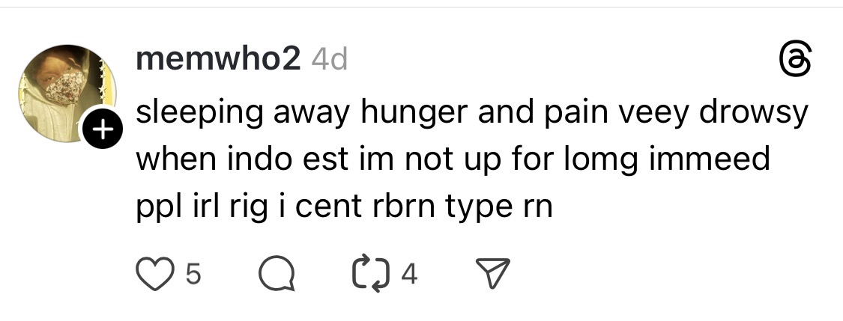View the like count of 5
The image size is (843, 321).
[x=193, y=275]
